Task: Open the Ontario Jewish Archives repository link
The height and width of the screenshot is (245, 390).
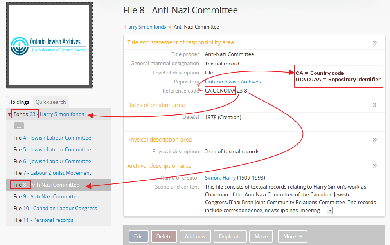Action: coord(233,82)
